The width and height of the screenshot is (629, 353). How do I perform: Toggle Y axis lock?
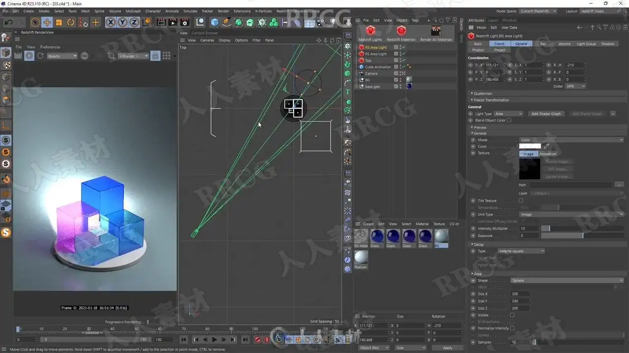click(x=122, y=22)
